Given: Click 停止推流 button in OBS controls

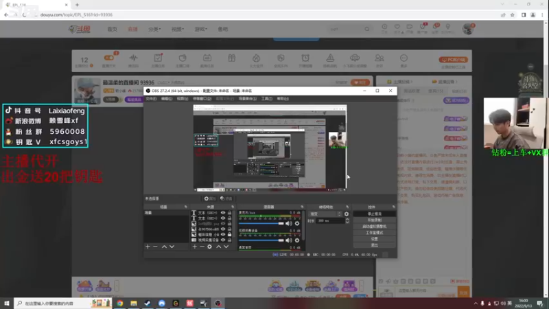Looking at the screenshot, I should (374, 214).
